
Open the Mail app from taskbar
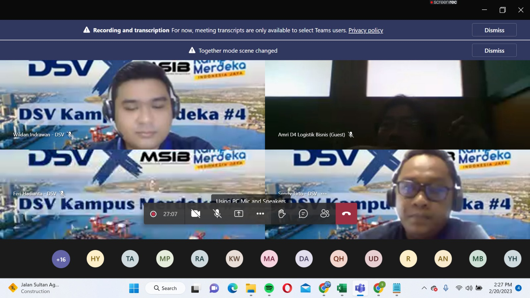pos(305,288)
